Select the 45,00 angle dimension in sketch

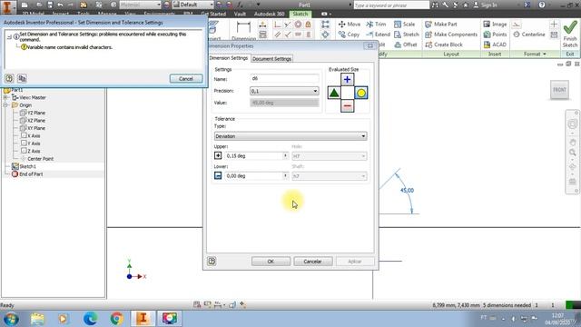[x=407, y=190]
